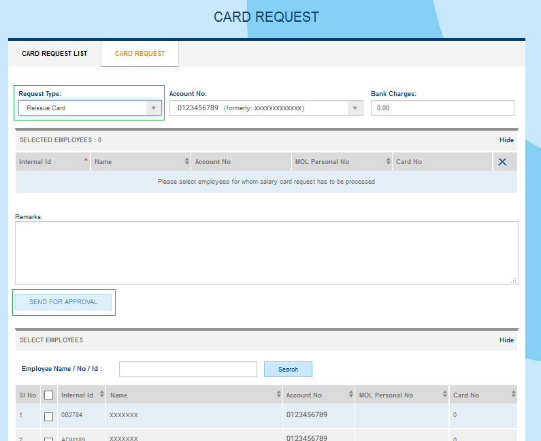This screenshot has height=441, width=541.
Task: Sort selected employees by MOL Personal No
Action: pos(389,162)
